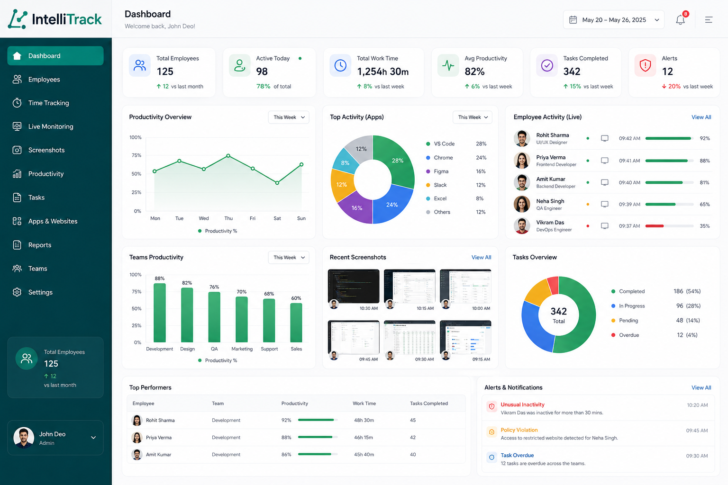Viewport: 728px width, 485px height.
Task: Click monitor icon in Priya Verma's row
Action: [x=605, y=161]
